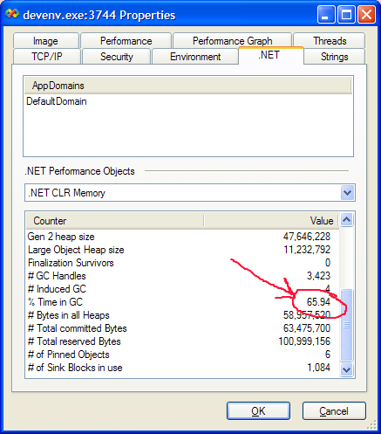Open the Performance Graph tab

pos(232,41)
